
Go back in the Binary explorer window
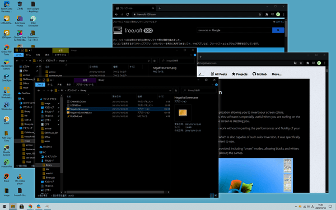(39, 90)
